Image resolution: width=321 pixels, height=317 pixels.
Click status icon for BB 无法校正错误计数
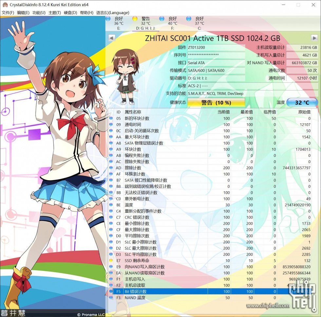pos(111,192)
